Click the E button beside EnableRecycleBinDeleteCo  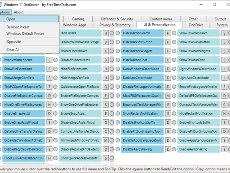click(x=49, y=149)
